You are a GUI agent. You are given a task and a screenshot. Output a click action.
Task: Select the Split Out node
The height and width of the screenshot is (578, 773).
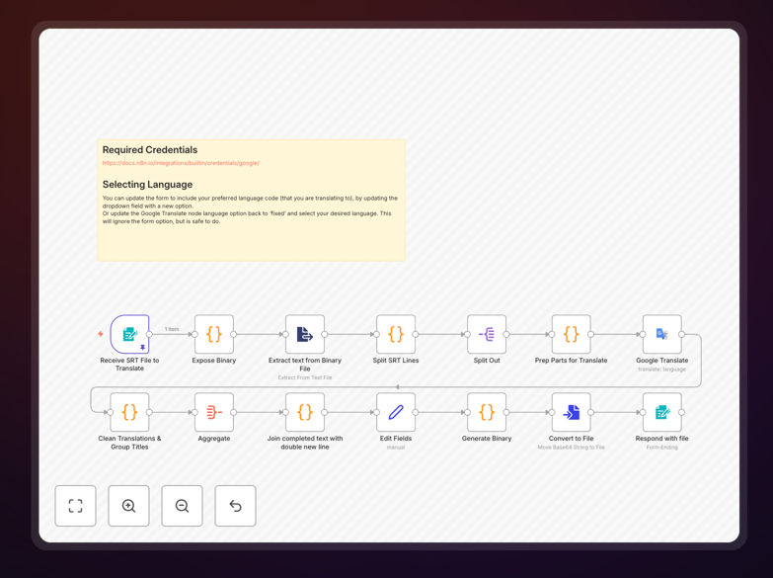point(487,334)
